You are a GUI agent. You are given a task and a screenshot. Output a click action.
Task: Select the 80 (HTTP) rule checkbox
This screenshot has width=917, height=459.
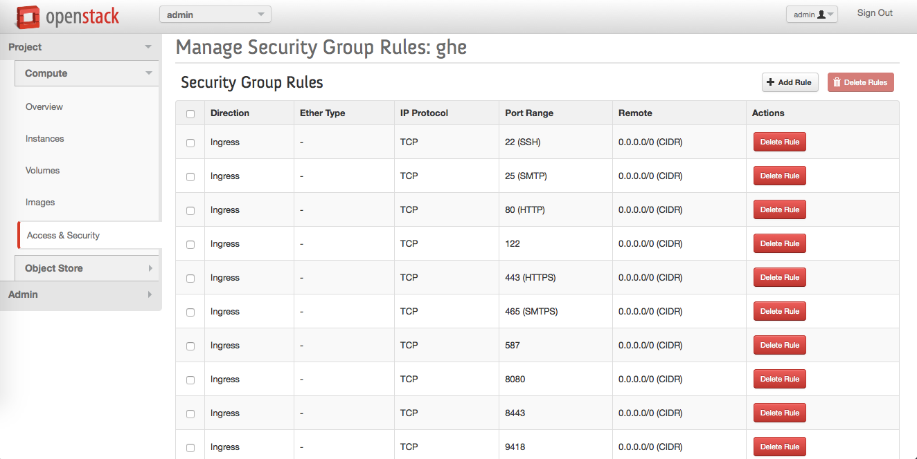pyautogui.click(x=190, y=211)
